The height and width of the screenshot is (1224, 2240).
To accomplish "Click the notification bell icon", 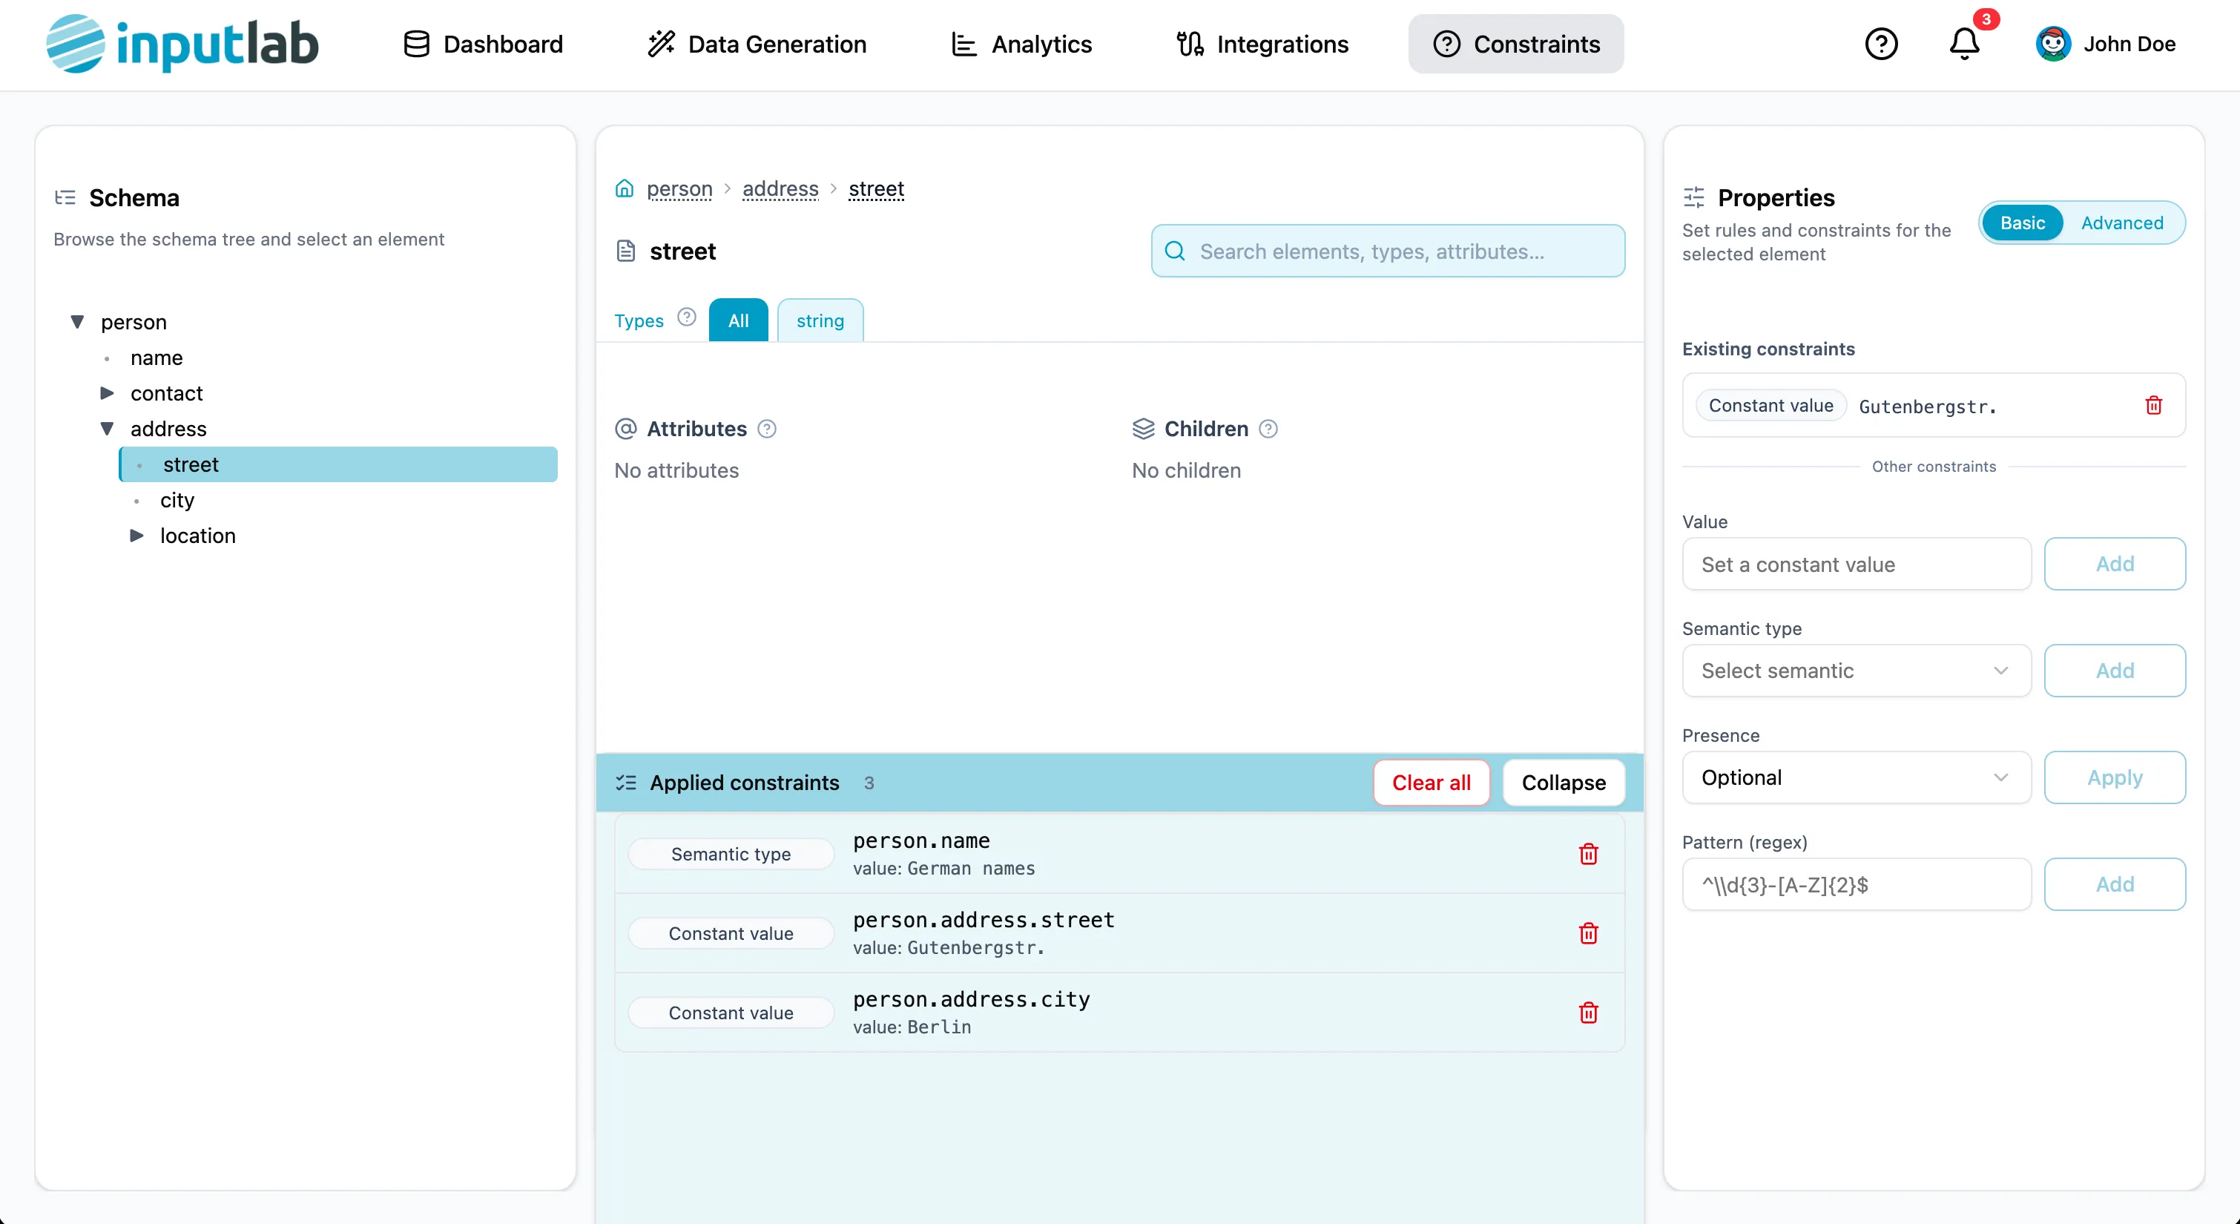I will [1963, 45].
